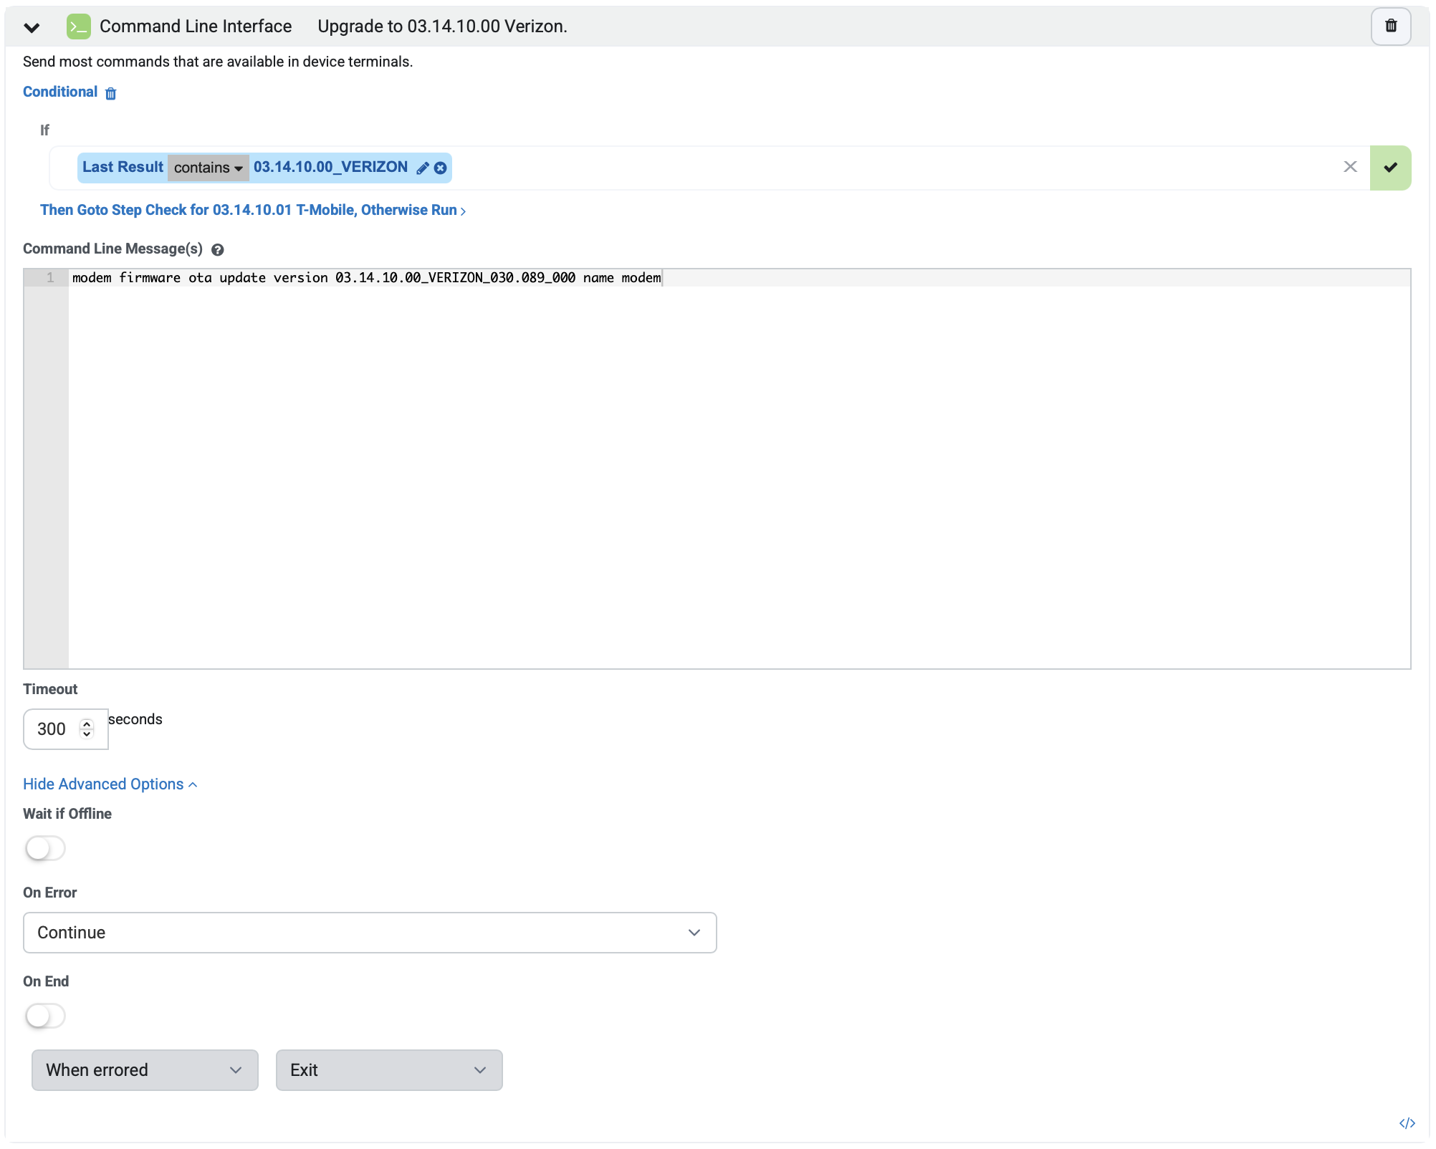This screenshot has height=1149, width=1436.
Task: Click the green Command Line Interface terminal icon
Action: click(79, 27)
